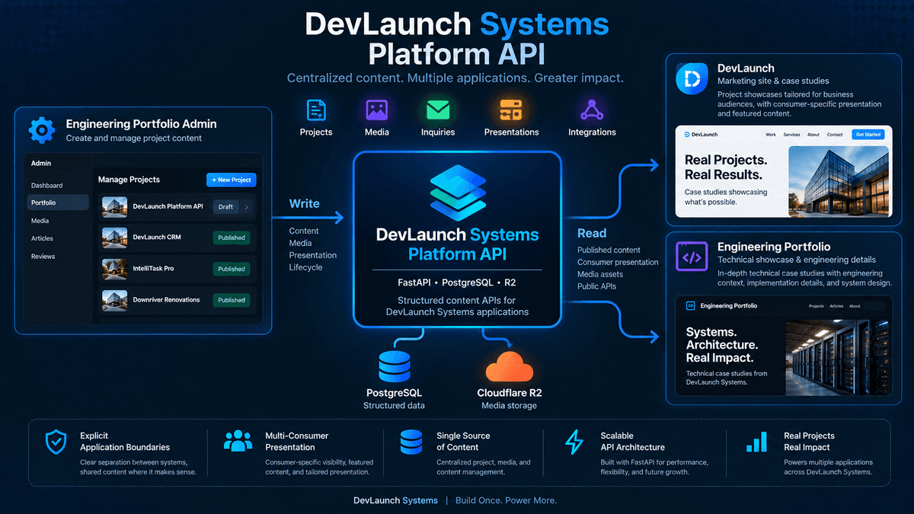Open Work link on DevLaunch site
Viewport: 914px width, 514px height.
pyautogui.click(x=771, y=135)
